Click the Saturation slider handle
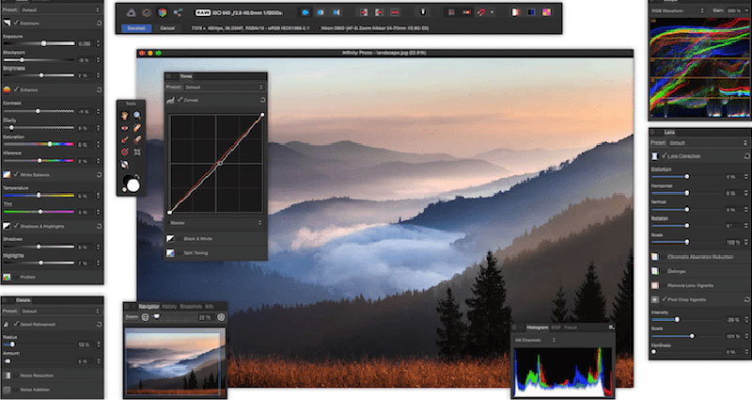 pyautogui.click(x=50, y=144)
